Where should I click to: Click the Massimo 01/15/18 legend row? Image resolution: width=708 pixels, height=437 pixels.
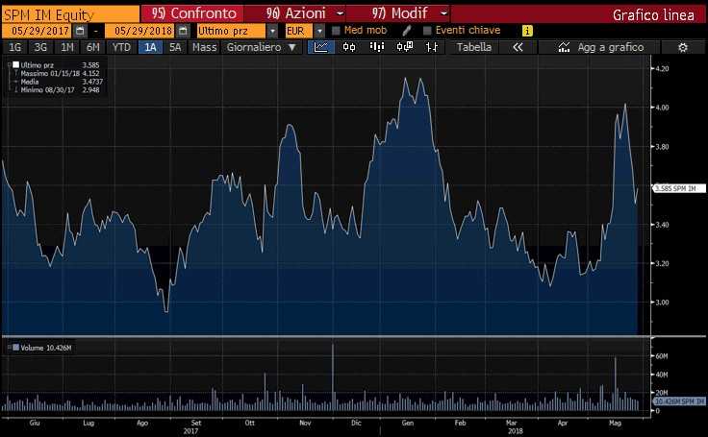click(57, 74)
